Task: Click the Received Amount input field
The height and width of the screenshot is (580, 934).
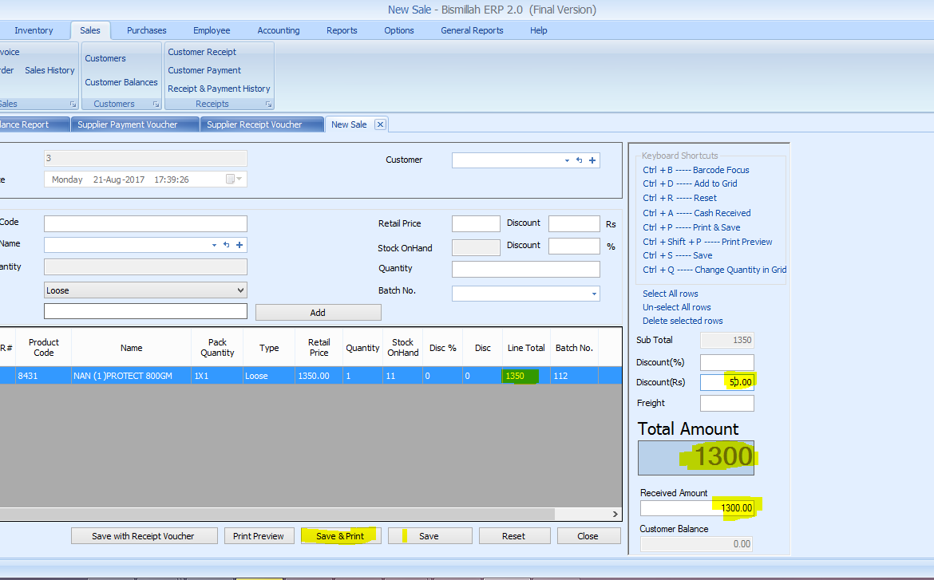Action: [696, 508]
